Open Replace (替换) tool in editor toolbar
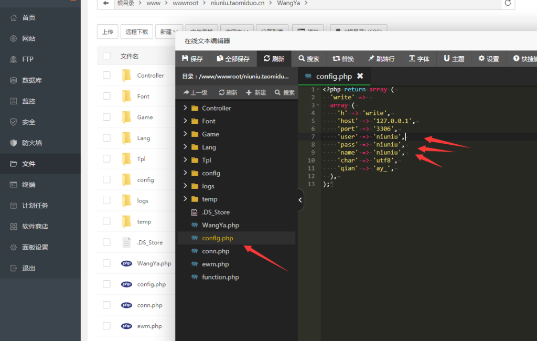The image size is (537, 341). (343, 59)
